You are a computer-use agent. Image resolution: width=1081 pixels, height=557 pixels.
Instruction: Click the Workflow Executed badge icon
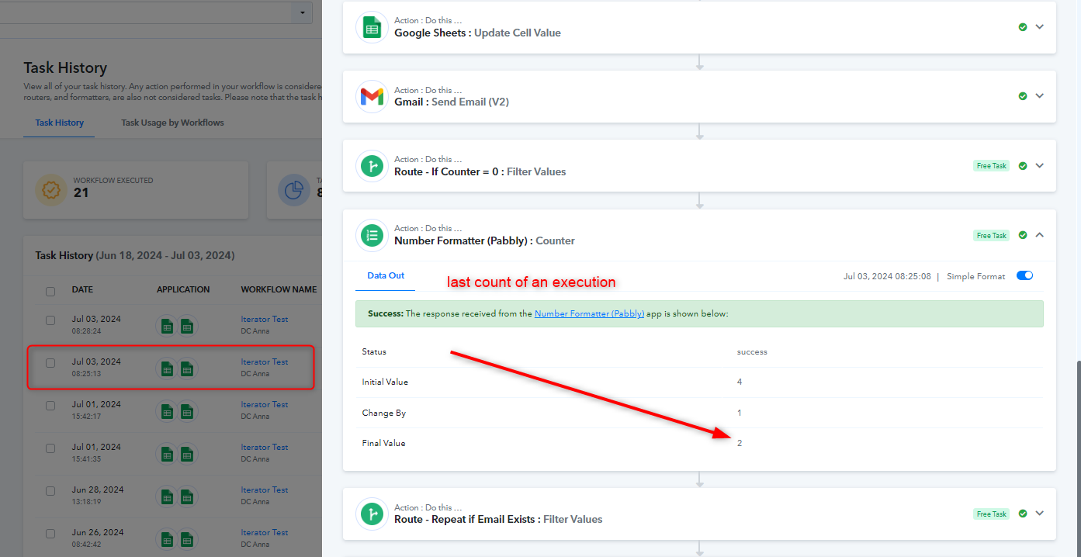(x=51, y=190)
